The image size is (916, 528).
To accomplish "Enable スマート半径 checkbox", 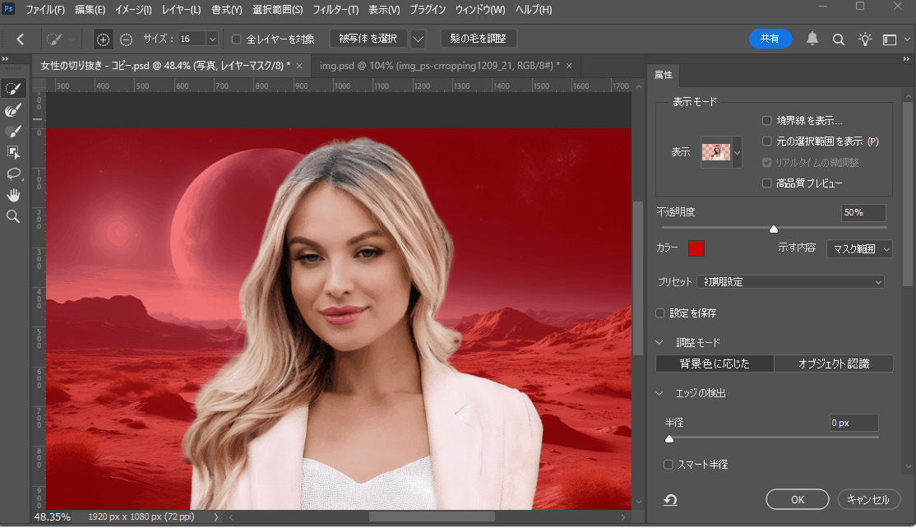I will (668, 465).
